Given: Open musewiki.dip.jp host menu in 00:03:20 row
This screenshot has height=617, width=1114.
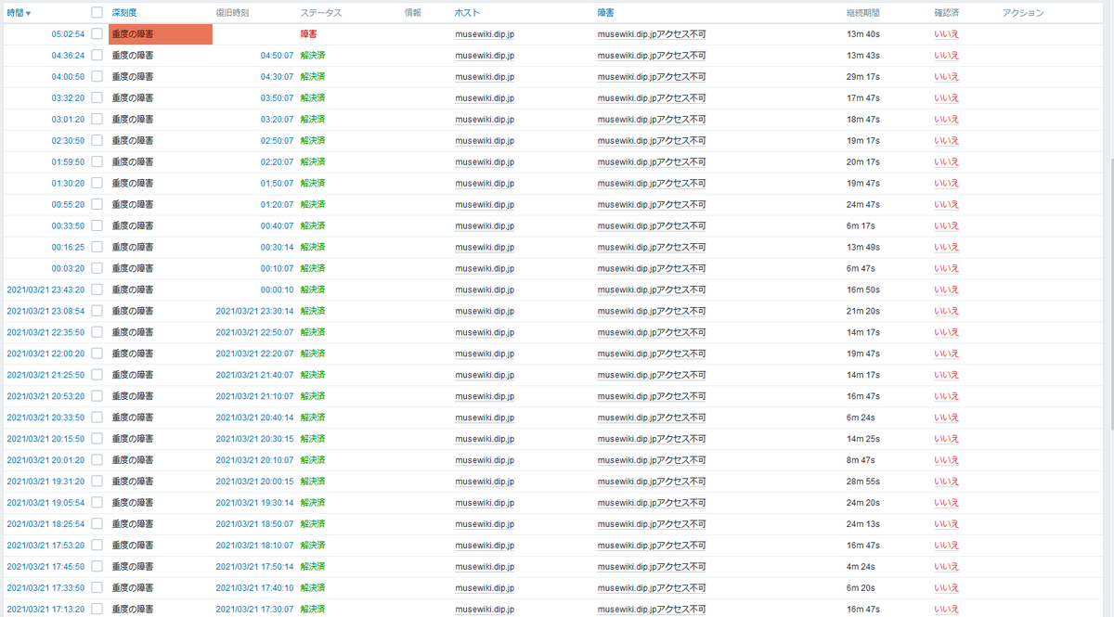Looking at the screenshot, I should click(485, 269).
